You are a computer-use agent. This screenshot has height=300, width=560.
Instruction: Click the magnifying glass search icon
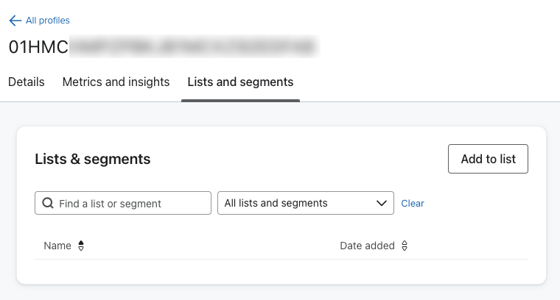49,203
